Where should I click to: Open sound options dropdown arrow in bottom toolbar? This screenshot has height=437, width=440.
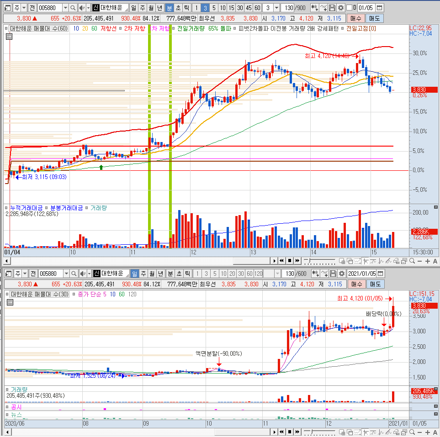point(89,274)
